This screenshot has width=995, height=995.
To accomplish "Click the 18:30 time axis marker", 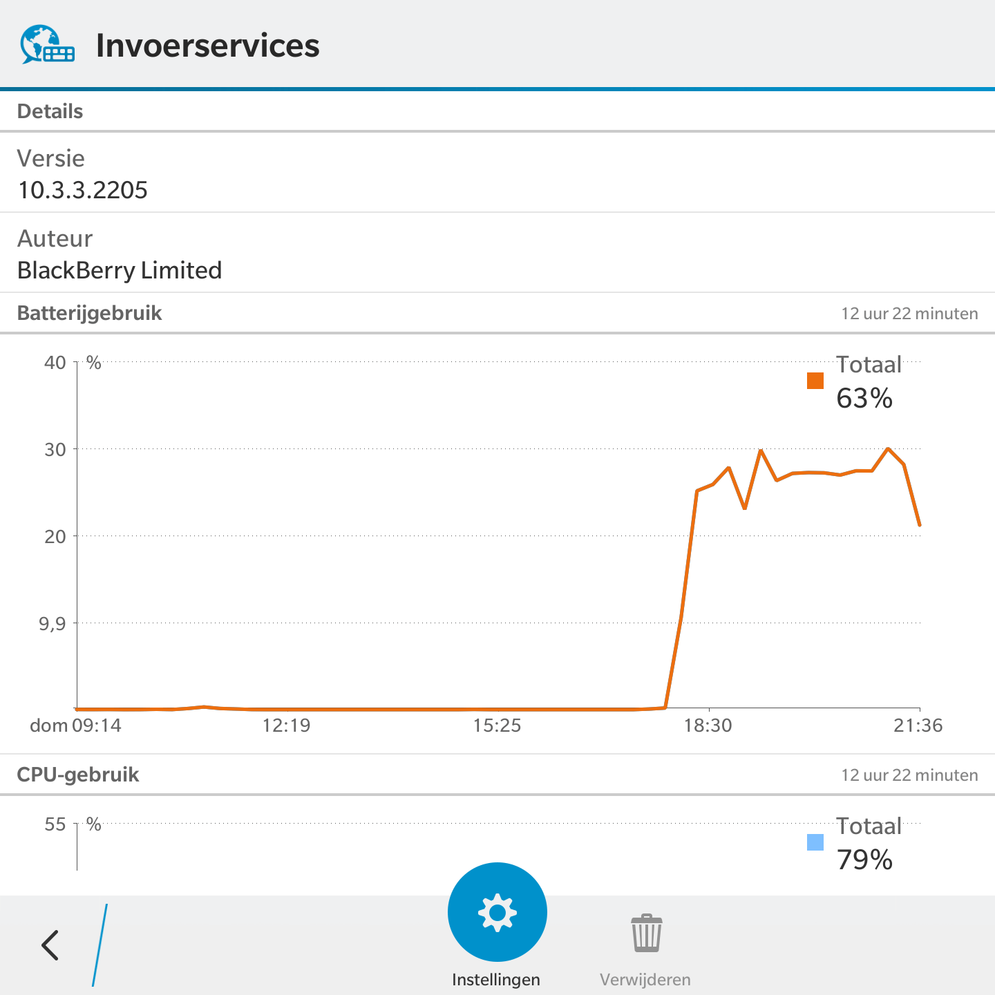I will pos(708,726).
